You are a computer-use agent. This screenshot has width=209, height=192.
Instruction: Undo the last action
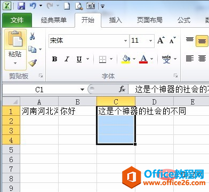pos(33,6)
